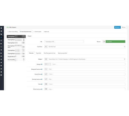Open the credit card icon in sidebar
Screen dimensions: 129x116
coord(1,56)
